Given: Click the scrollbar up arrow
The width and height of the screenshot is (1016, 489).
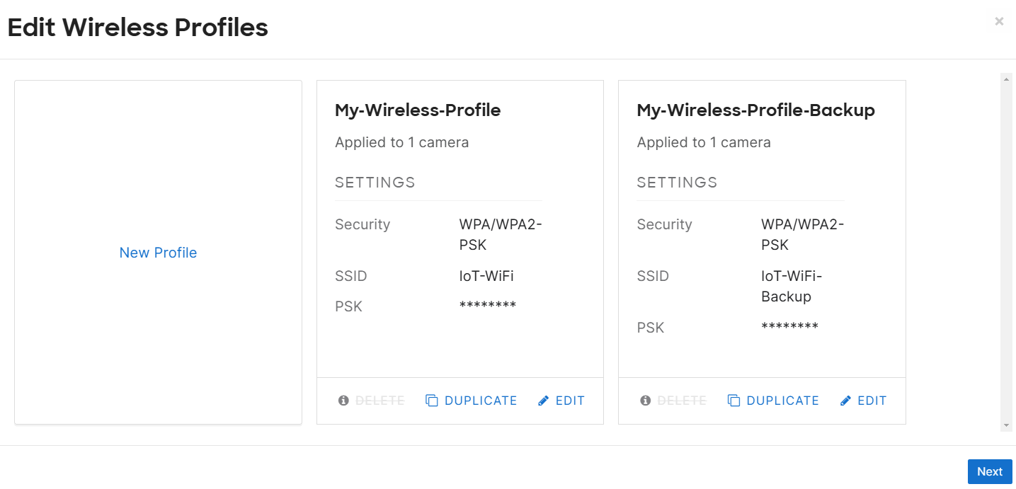Looking at the screenshot, I should (x=1007, y=79).
